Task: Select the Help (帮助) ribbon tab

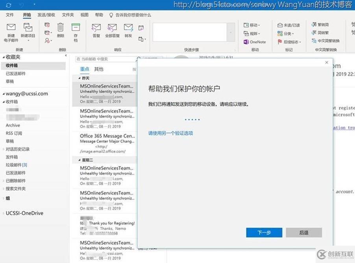Action: [99, 15]
